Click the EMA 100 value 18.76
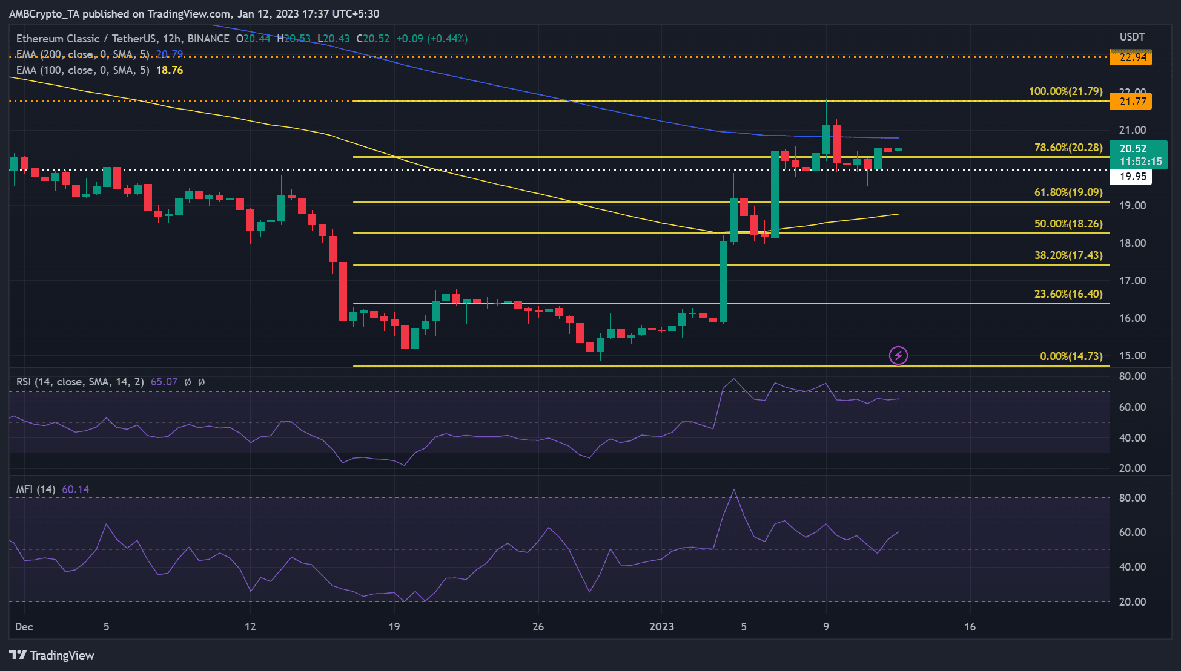This screenshot has width=1181, height=671. pos(170,70)
